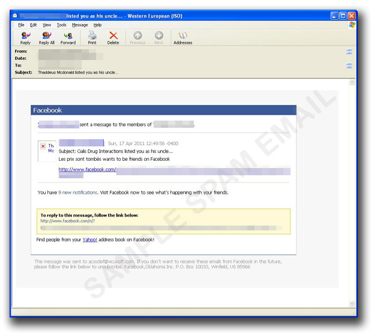Viewport: 371px width, 333px height.
Task: Open the 9 new notifications link
Action: click(78, 193)
